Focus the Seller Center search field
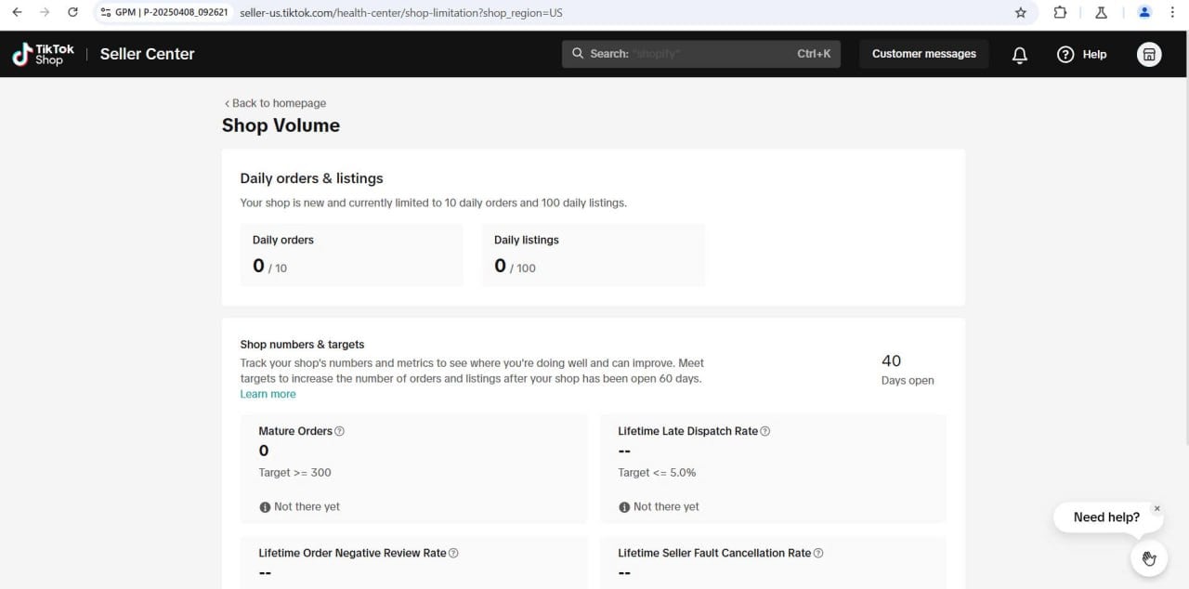The height and width of the screenshot is (589, 1189). tap(701, 54)
